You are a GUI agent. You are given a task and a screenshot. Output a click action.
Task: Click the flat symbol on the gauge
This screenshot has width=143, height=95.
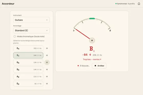point(74,31)
